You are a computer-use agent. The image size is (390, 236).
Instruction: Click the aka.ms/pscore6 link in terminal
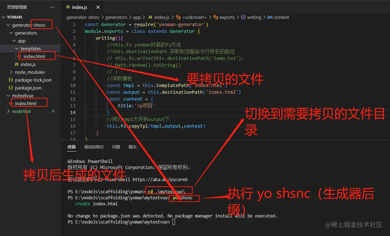pyautogui.click(x=160, y=179)
